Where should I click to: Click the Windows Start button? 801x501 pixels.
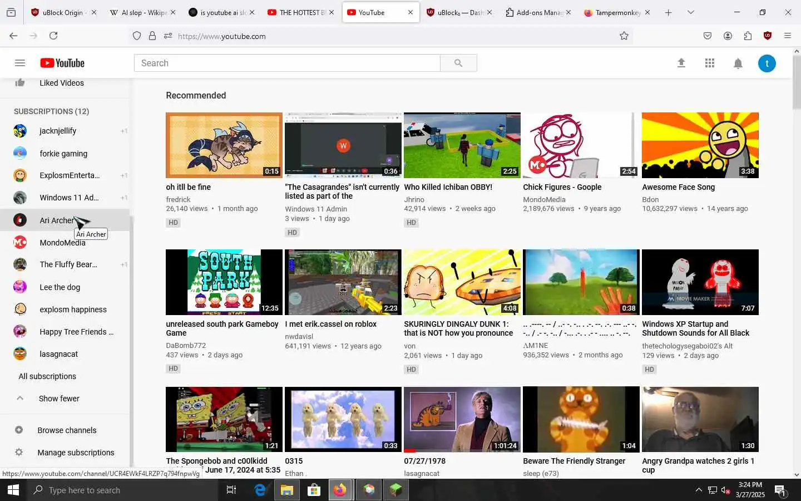click(13, 490)
